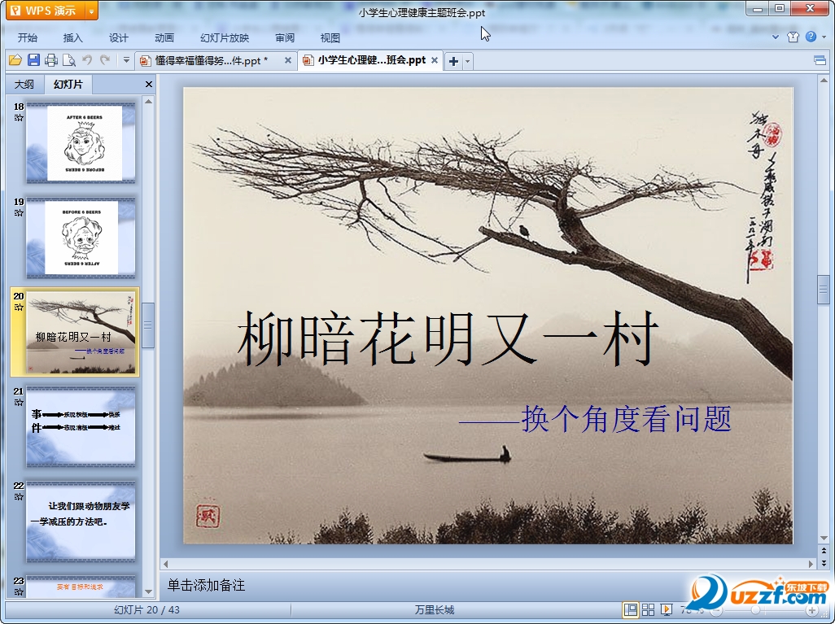Click the slide title 柳暗花明又一村
The image size is (835, 624).
448,338
